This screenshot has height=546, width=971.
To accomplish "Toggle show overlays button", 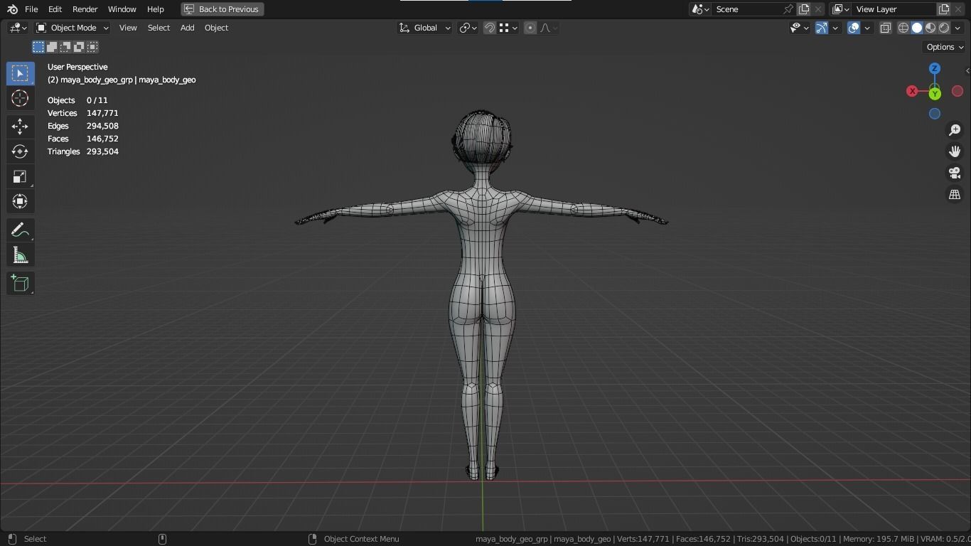I will click(854, 28).
